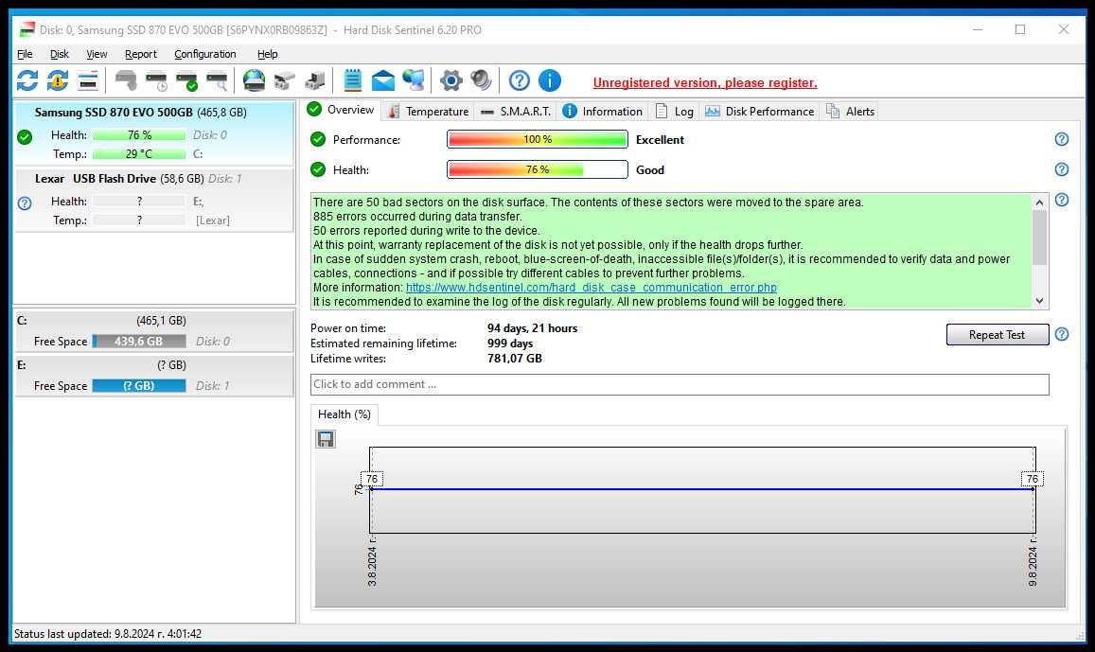Switch to the Overview tab
The height and width of the screenshot is (652, 1095).
pos(342,110)
